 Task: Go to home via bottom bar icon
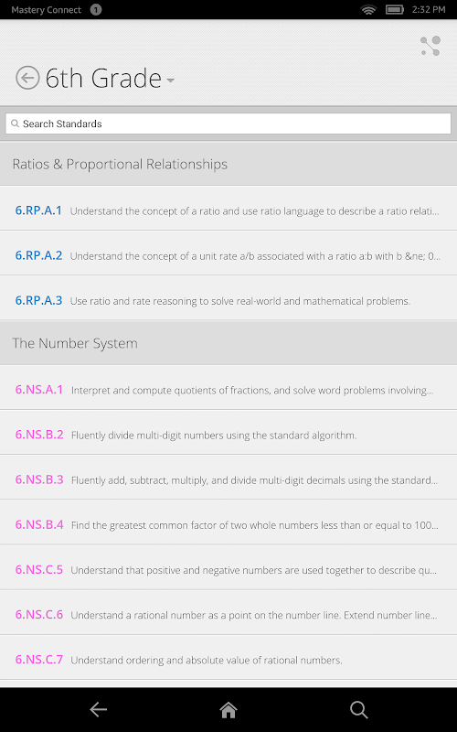tap(228, 710)
